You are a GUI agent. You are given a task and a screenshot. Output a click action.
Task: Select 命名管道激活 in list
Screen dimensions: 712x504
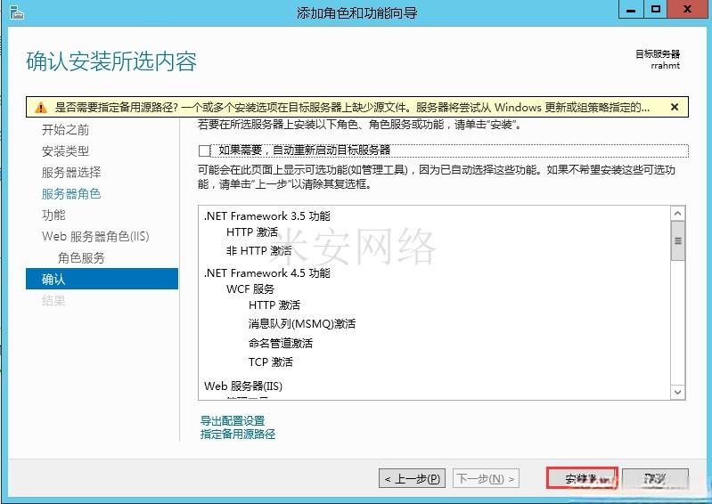point(281,343)
